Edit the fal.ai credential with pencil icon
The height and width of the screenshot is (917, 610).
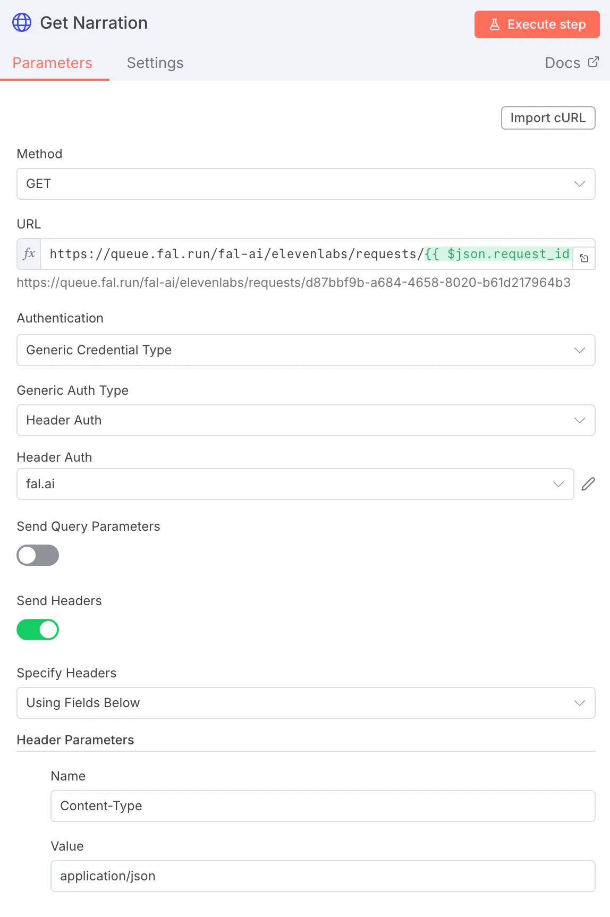588,484
